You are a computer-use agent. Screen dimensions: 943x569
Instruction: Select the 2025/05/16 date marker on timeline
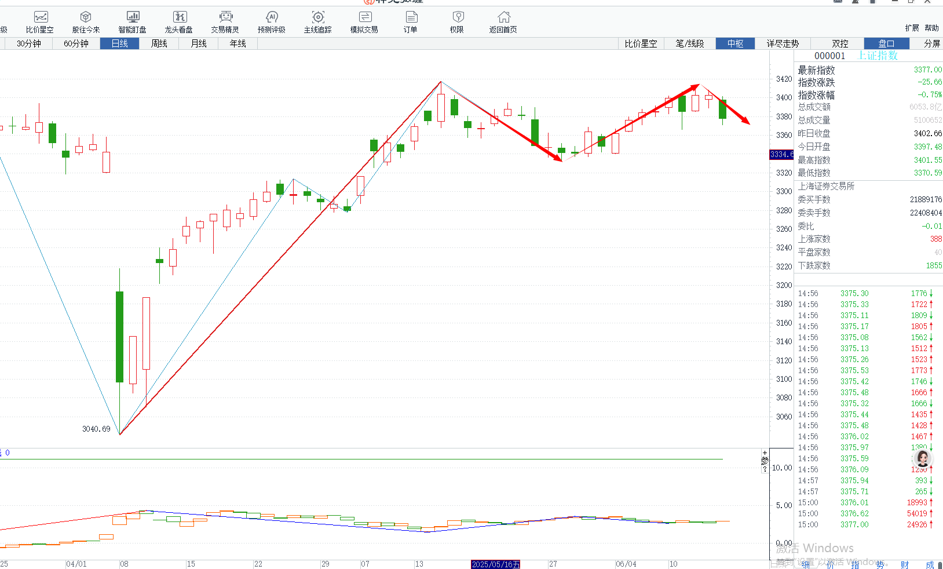(495, 564)
